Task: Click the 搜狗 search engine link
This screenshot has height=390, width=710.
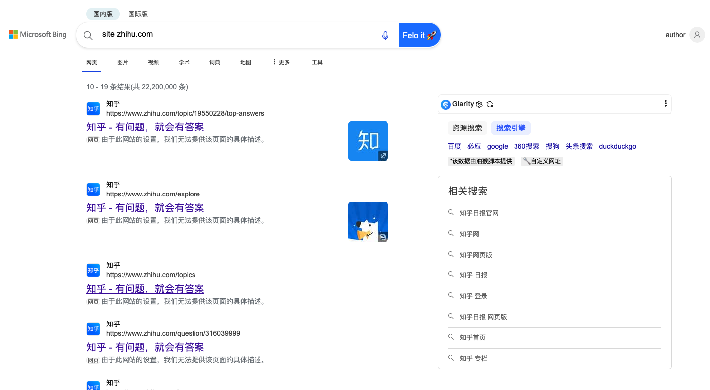Action: [552, 146]
